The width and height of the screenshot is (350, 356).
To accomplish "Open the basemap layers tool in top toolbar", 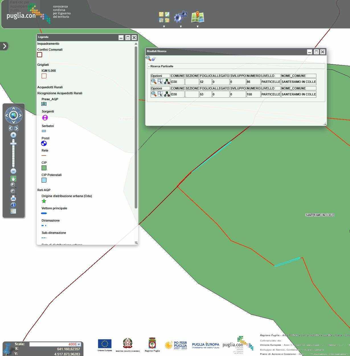I will click(164, 17).
